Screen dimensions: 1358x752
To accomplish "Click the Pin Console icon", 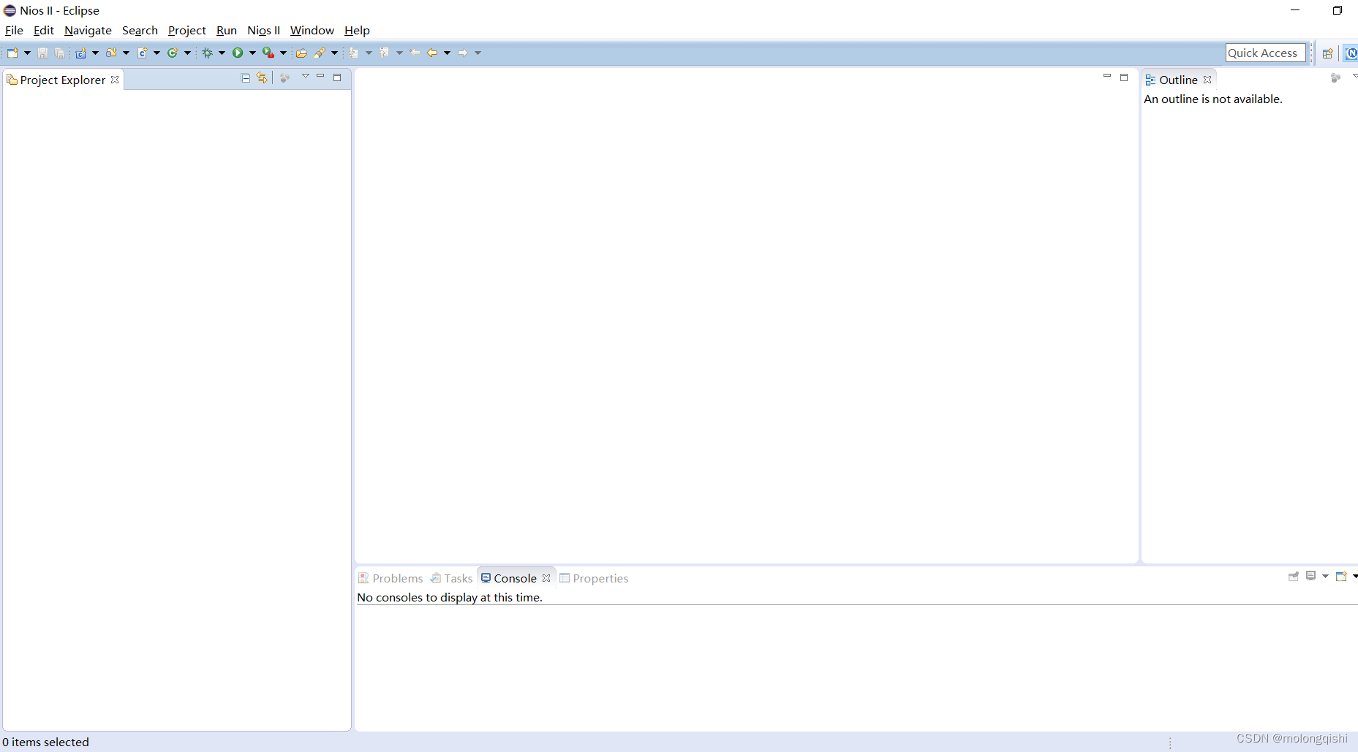I will (x=1294, y=576).
